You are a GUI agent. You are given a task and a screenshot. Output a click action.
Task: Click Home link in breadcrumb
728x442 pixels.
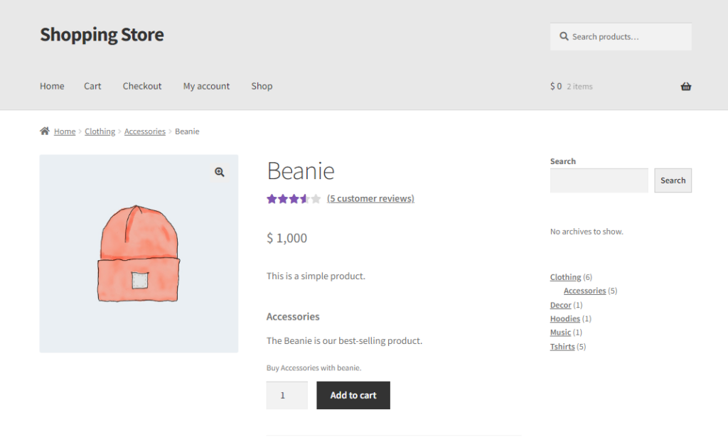coord(65,131)
